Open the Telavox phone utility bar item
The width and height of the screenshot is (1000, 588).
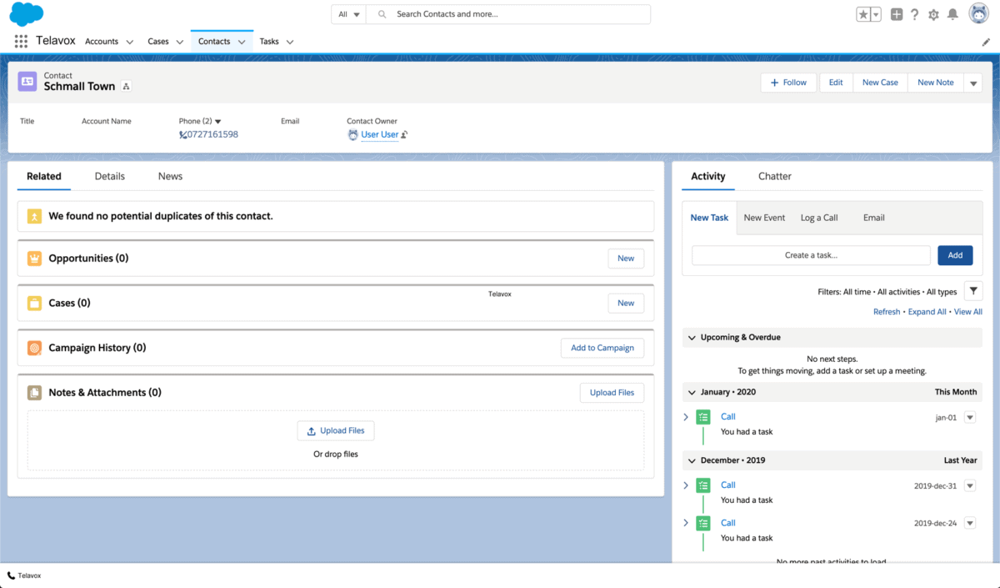(x=24, y=575)
